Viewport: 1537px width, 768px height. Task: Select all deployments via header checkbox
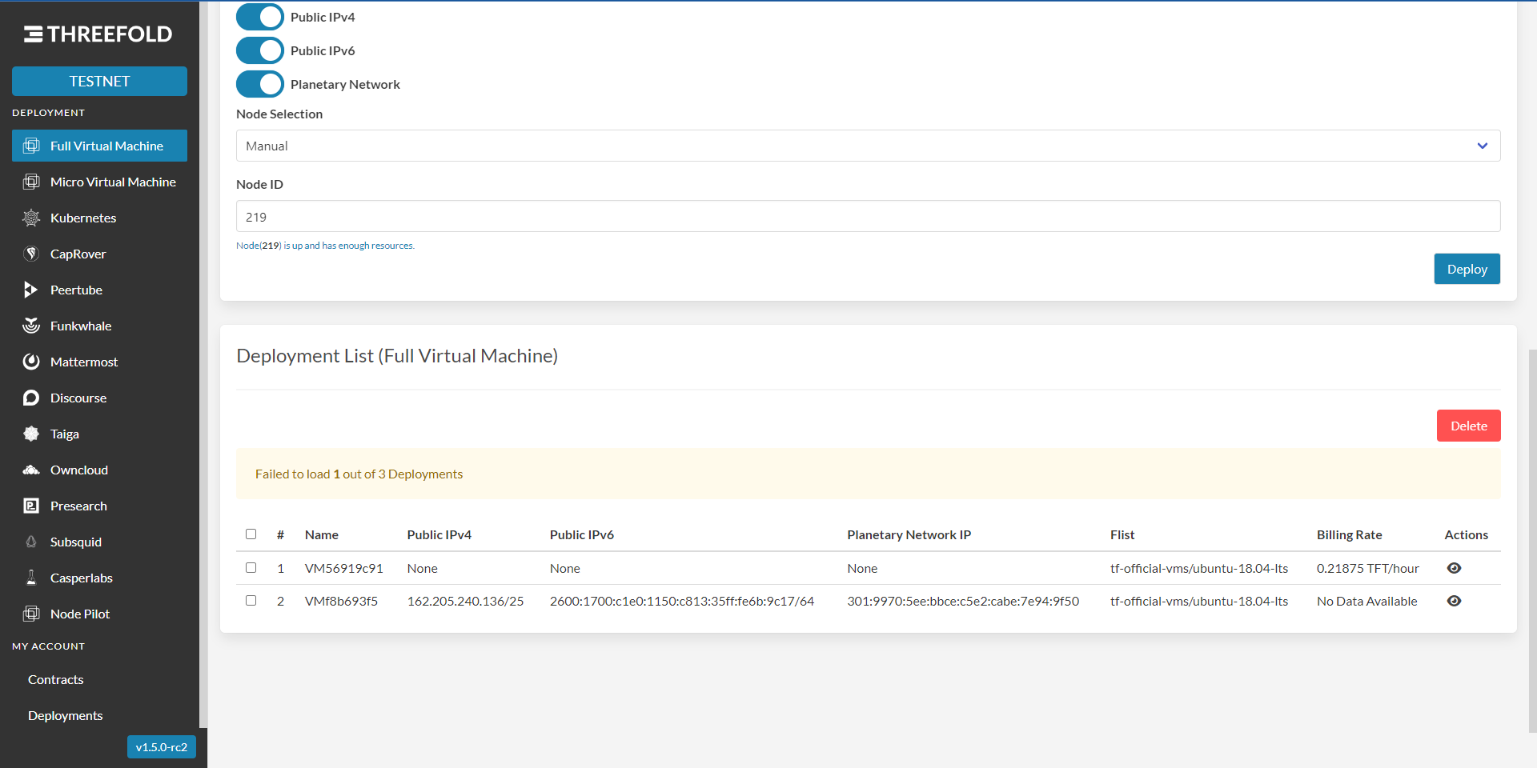pos(251,534)
